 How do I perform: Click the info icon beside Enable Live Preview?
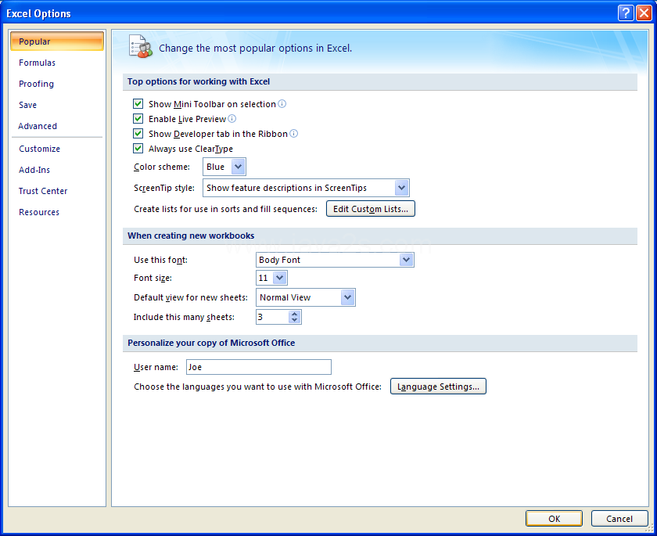click(232, 119)
